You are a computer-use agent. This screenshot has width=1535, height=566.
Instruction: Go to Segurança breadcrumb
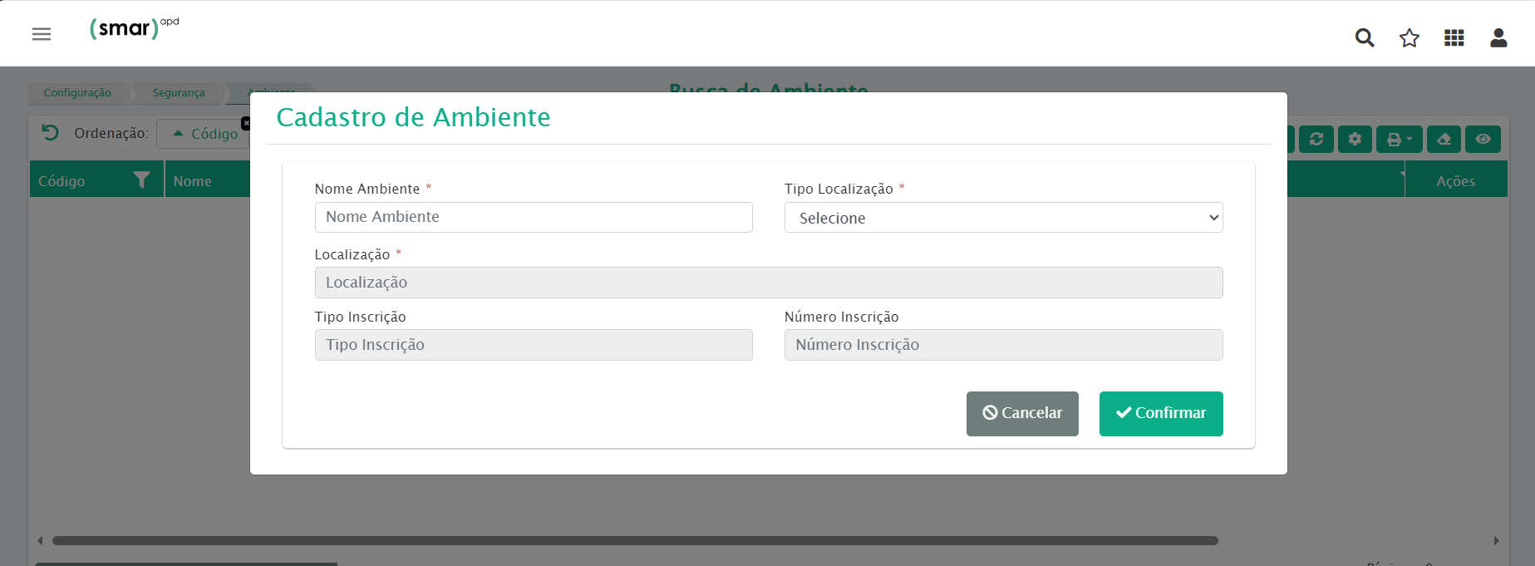(178, 93)
